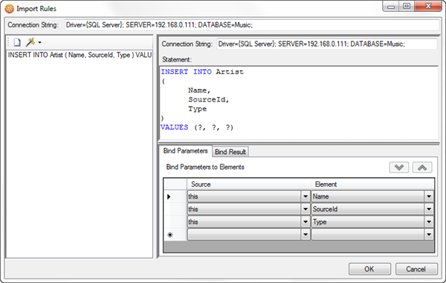The width and height of the screenshot is (446, 283).
Task: Click the VALUES keyword in statement
Action: (175, 127)
